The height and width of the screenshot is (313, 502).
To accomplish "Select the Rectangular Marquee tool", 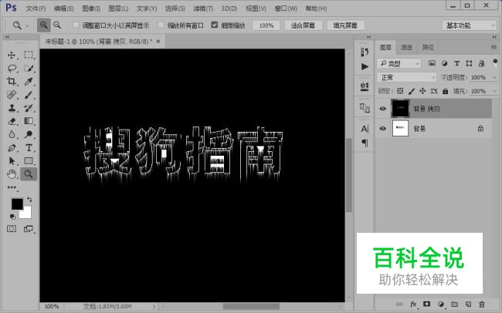I will pos(29,55).
